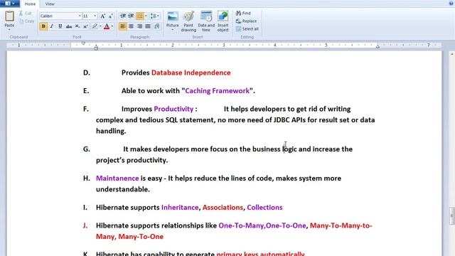Insert Date and time
The image size is (455, 256).
206,21
